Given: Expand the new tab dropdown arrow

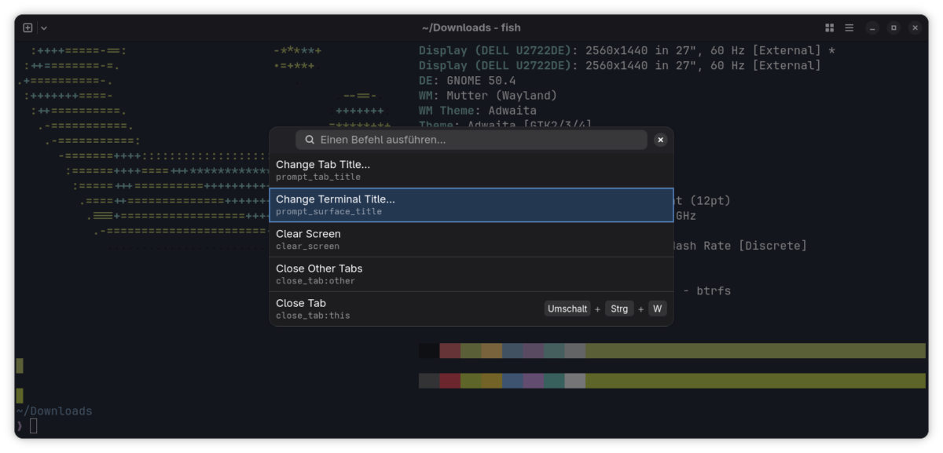Looking at the screenshot, I should point(44,27).
